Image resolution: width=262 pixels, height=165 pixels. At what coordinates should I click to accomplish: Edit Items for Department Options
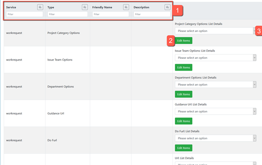pyautogui.click(x=184, y=94)
